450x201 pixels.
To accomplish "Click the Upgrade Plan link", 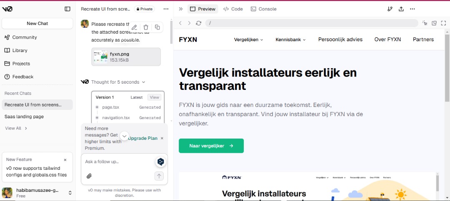I will click(x=142, y=138).
